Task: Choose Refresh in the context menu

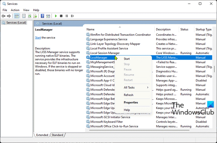Action: click(x=128, y=95)
